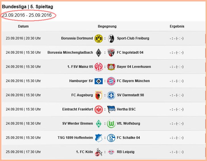Click the FC Ingolstadt 04 crest
Viewport: 207px width, 161px height.
(111, 53)
